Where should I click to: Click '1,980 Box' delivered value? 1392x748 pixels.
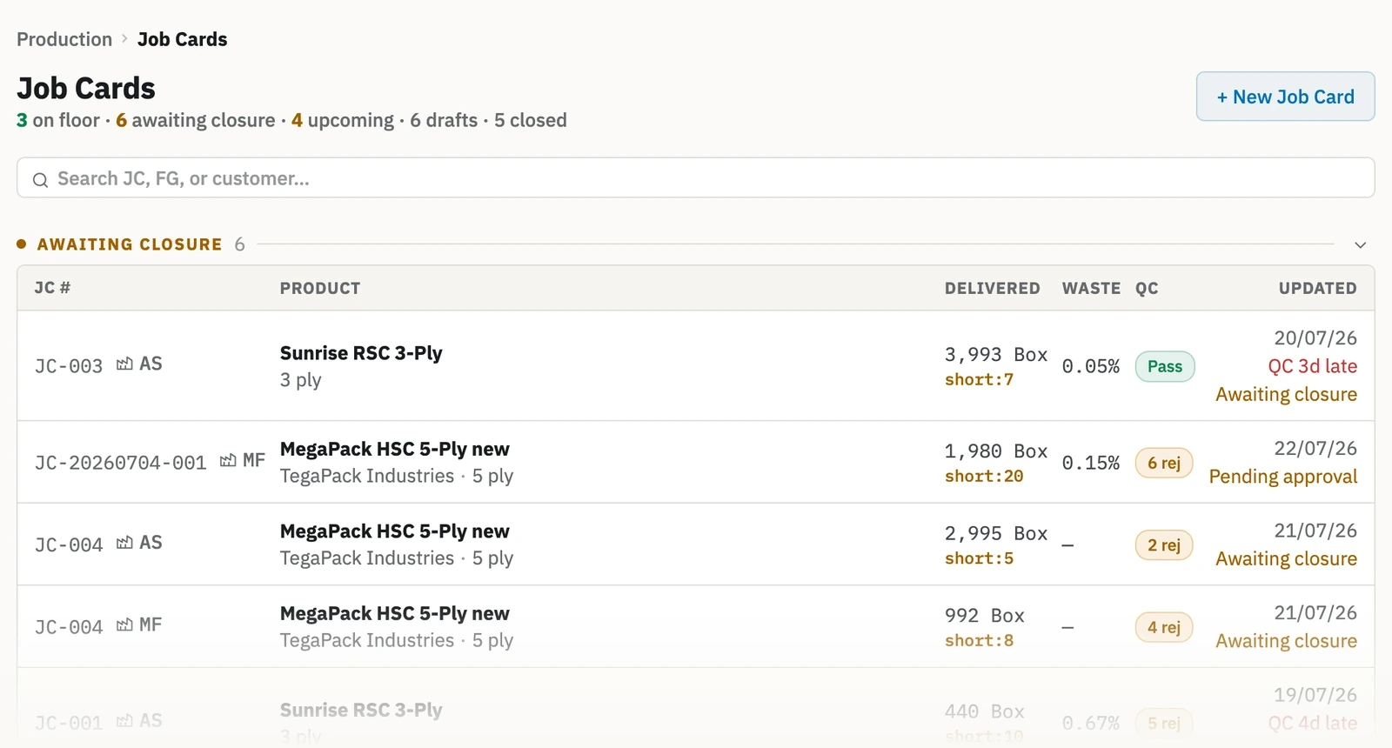click(996, 451)
